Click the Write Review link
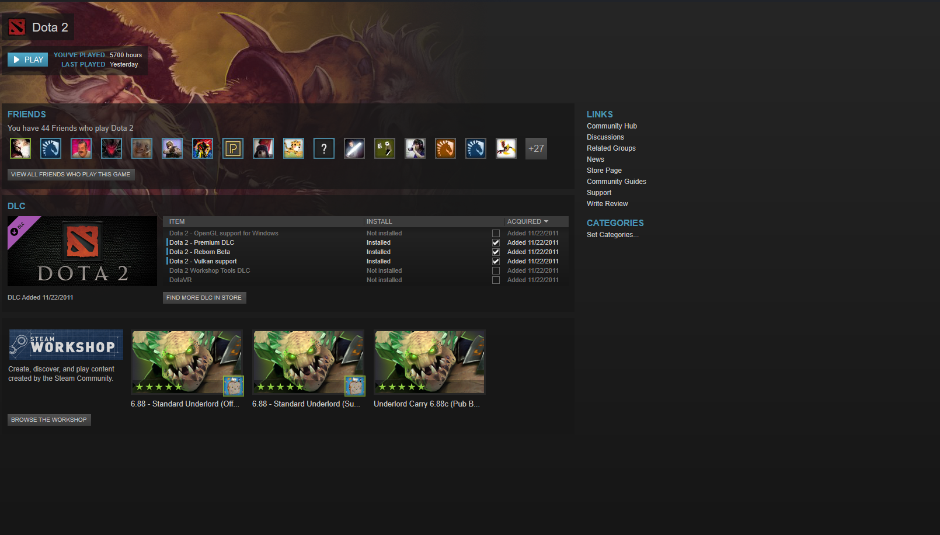The image size is (940, 535). click(x=607, y=204)
